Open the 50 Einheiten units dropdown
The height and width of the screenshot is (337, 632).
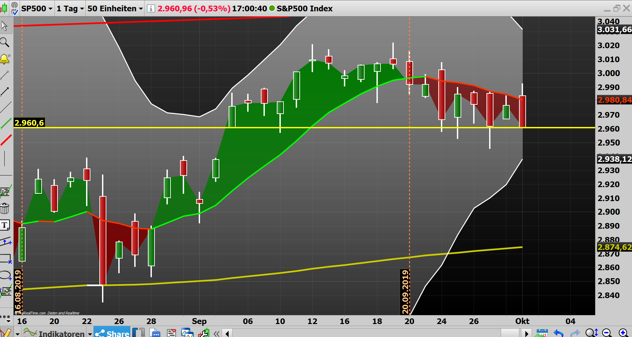(115, 8)
